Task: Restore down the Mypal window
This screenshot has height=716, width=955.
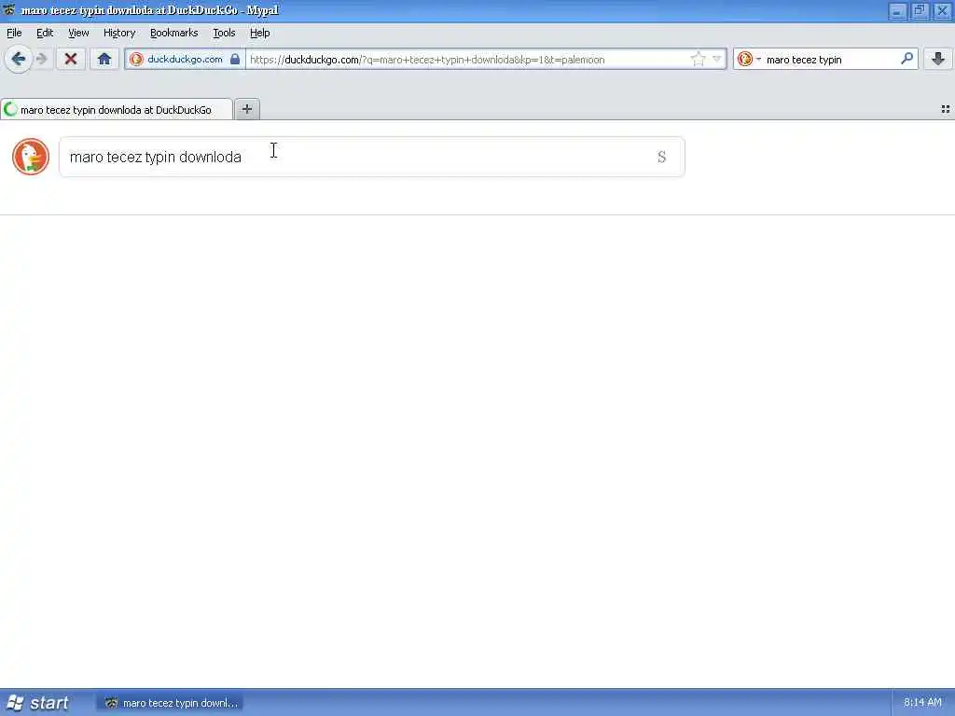Action: (x=920, y=11)
